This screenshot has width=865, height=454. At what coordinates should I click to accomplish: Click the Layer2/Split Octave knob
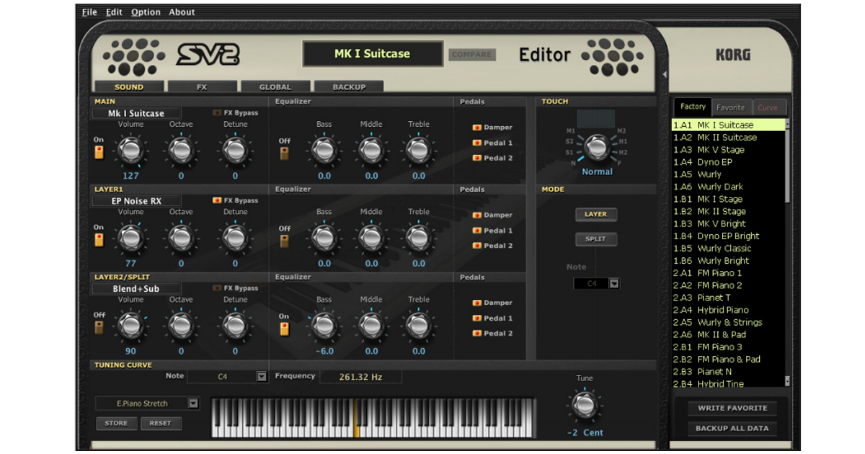point(181,326)
